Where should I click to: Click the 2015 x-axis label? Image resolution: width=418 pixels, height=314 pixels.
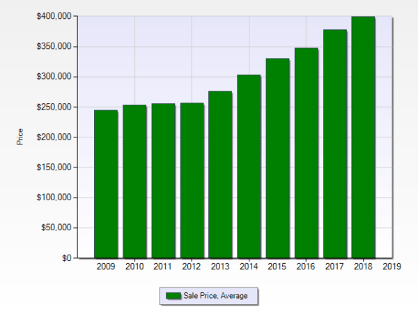[277, 267]
